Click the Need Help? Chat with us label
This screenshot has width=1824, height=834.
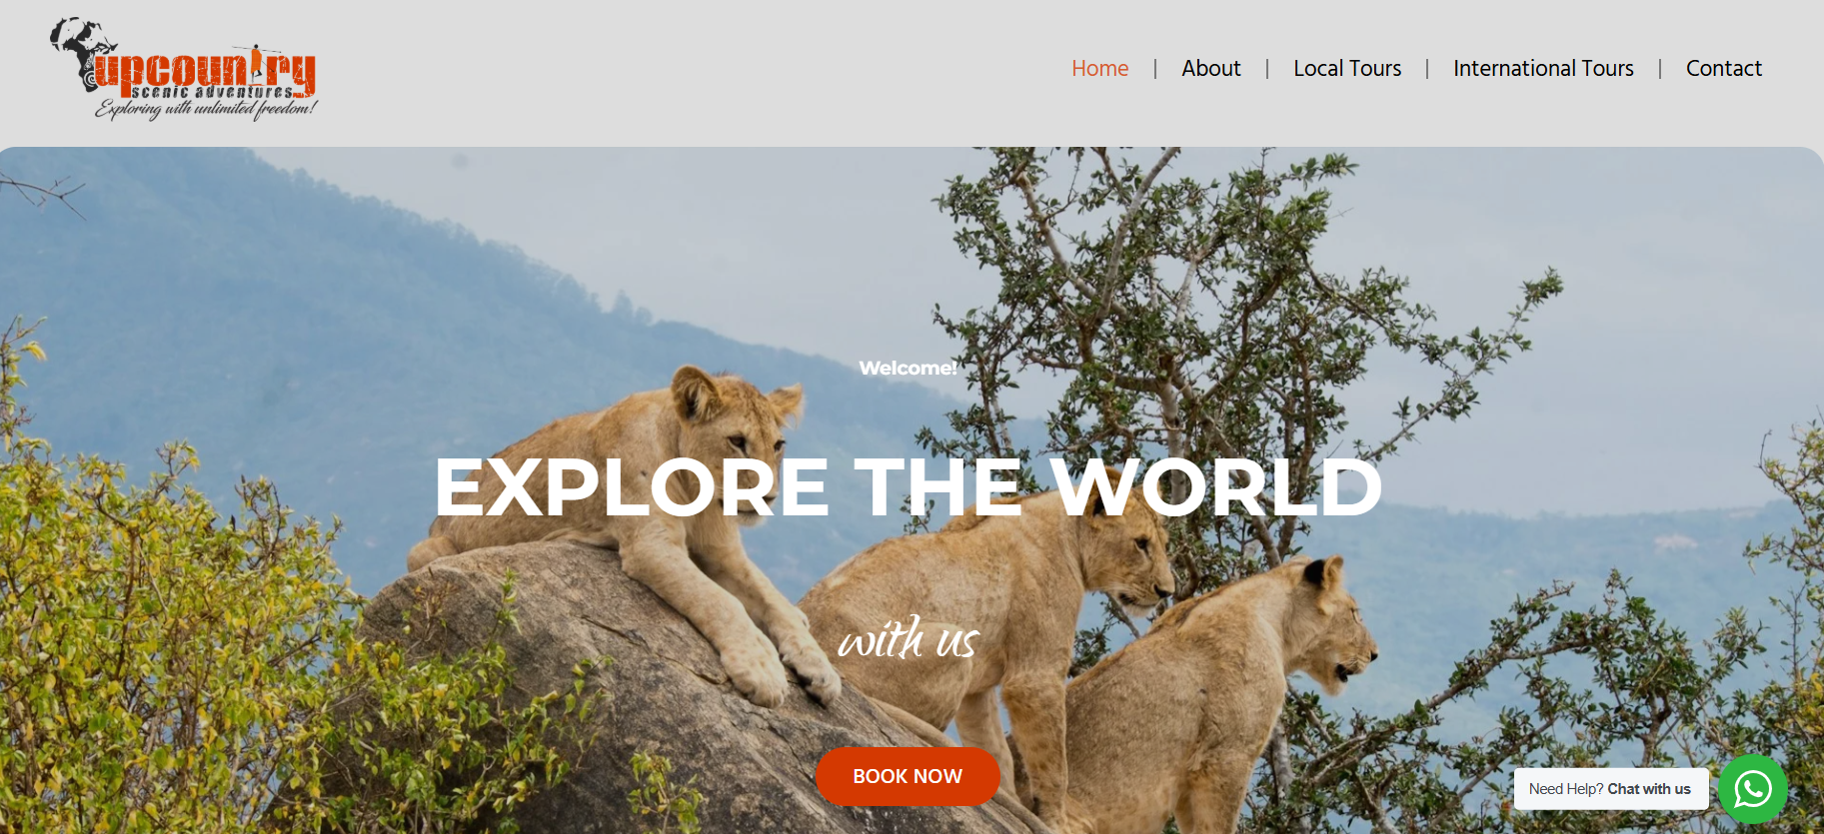coord(1610,789)
